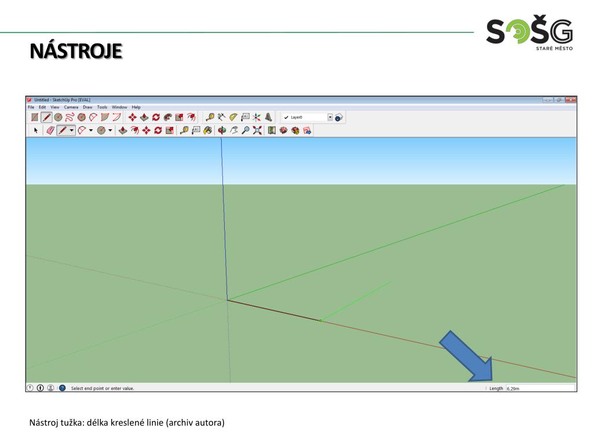This screenshot has width=593, height=445.
Task: Open the Layer0 layer dropdown
Action: tap(330, 117)
